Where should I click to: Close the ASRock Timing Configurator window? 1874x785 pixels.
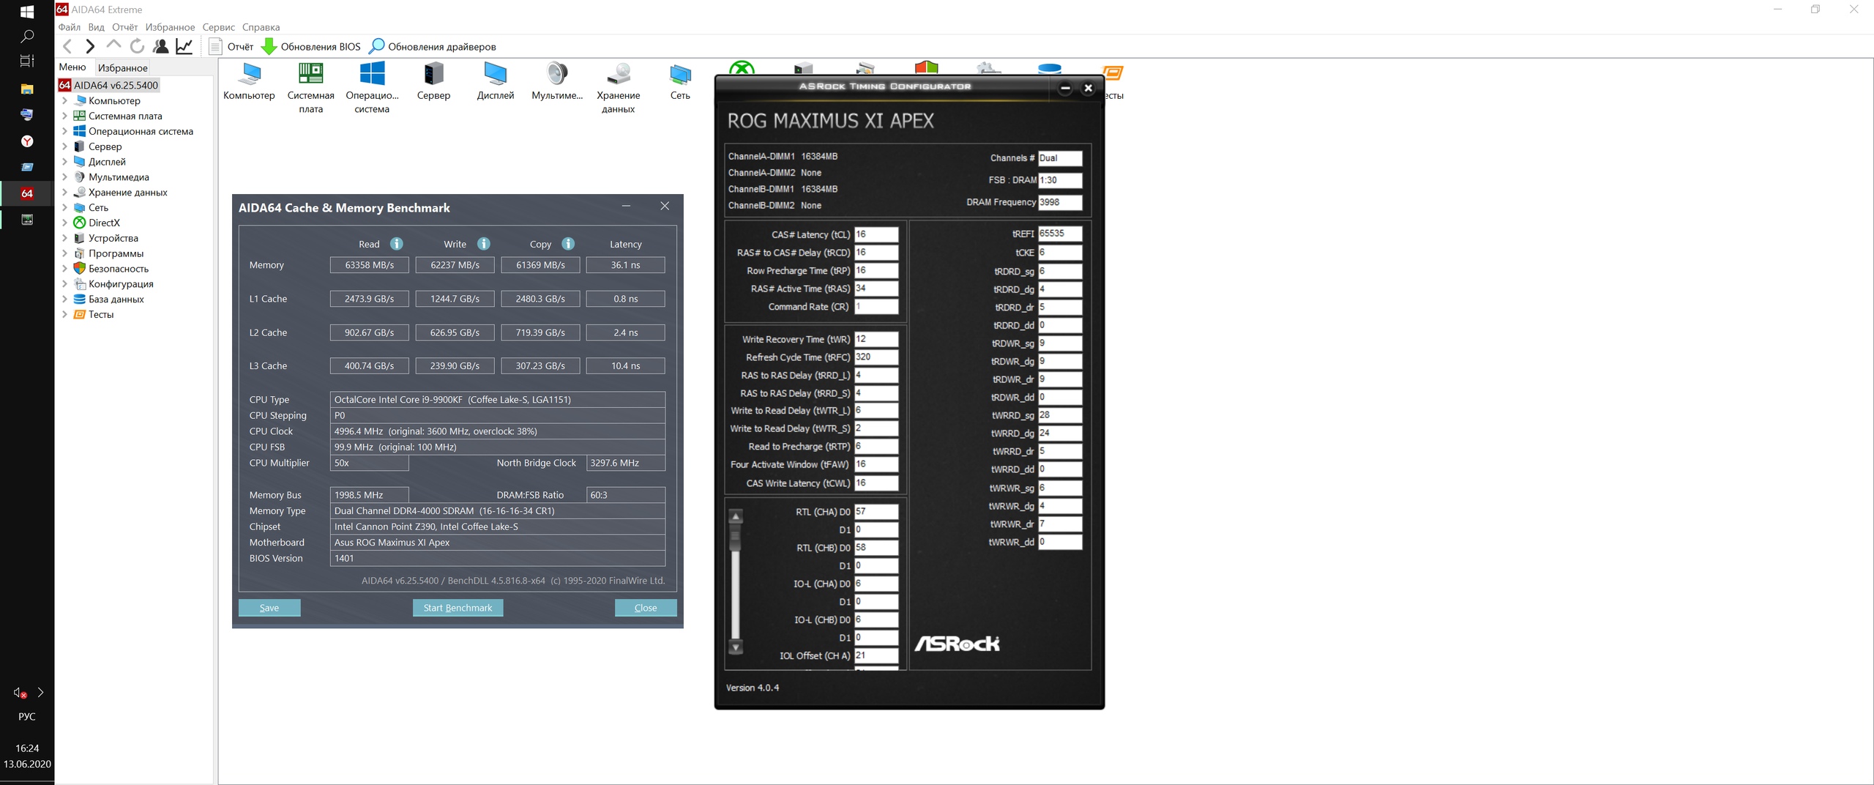1089,88
